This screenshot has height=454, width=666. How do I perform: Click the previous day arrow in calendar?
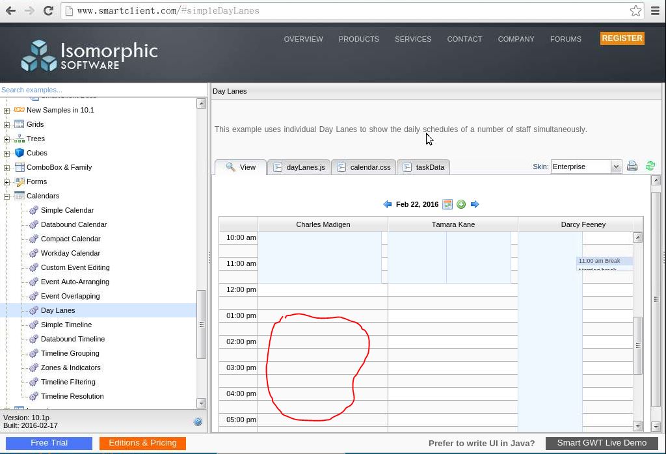(x=388, y=204)
